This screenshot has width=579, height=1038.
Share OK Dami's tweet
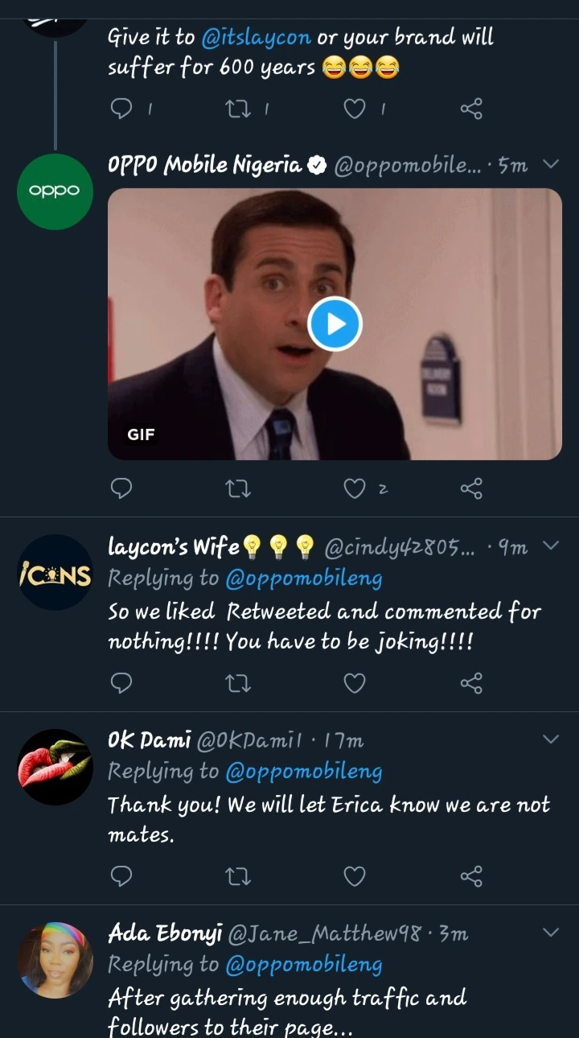click(471, 876)
